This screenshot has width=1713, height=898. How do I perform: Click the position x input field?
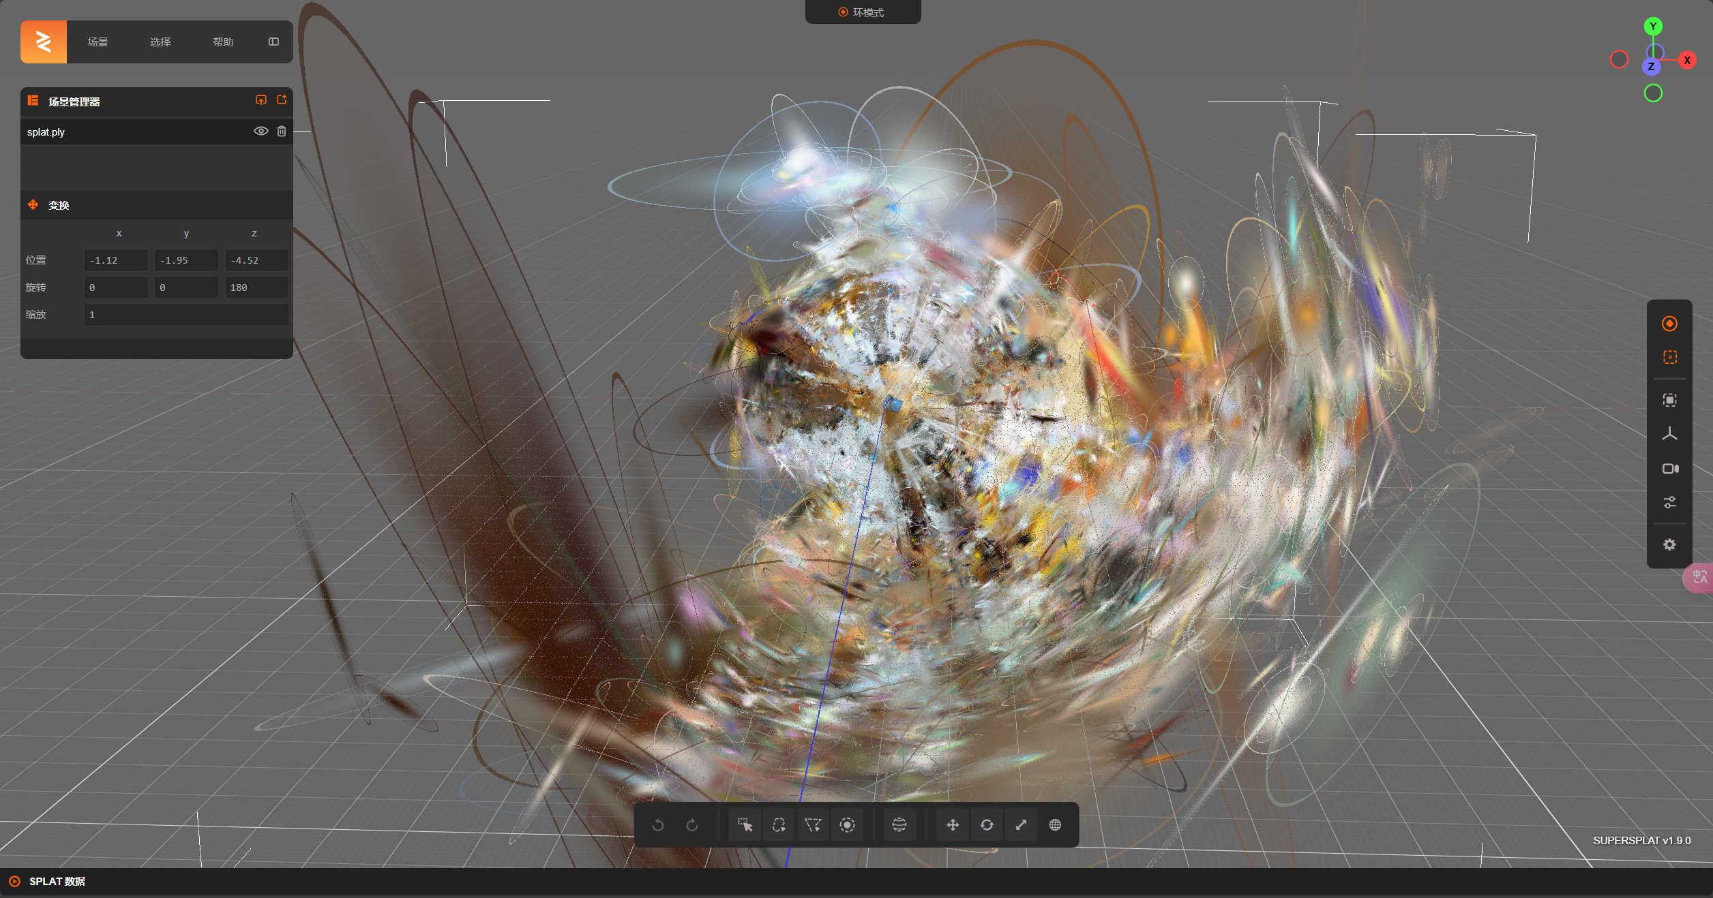point(115,260)
